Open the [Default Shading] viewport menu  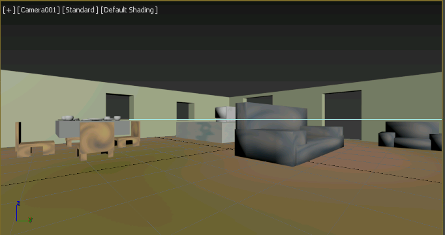point(129,10)
